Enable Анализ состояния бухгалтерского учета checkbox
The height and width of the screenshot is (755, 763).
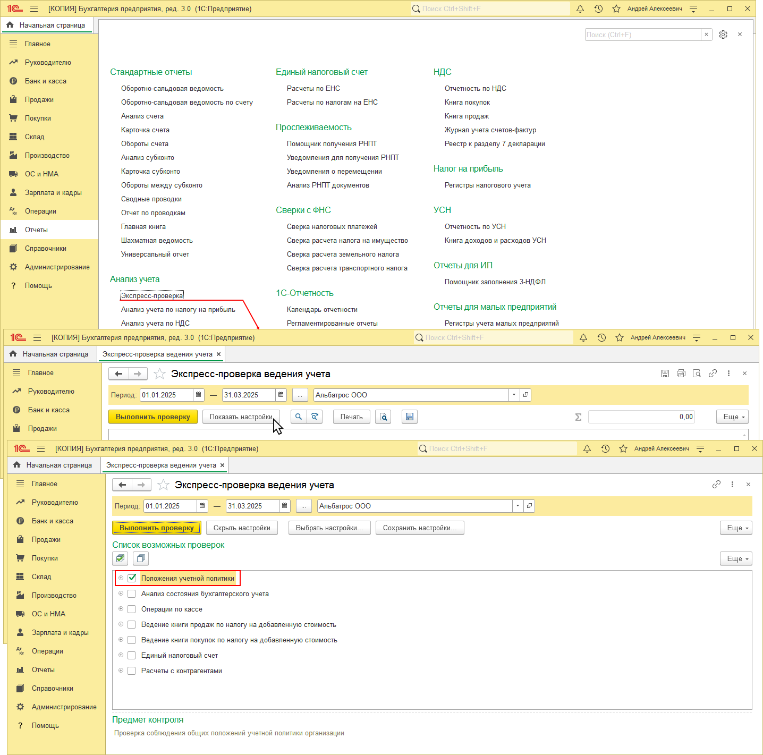[x=132, y=593]
